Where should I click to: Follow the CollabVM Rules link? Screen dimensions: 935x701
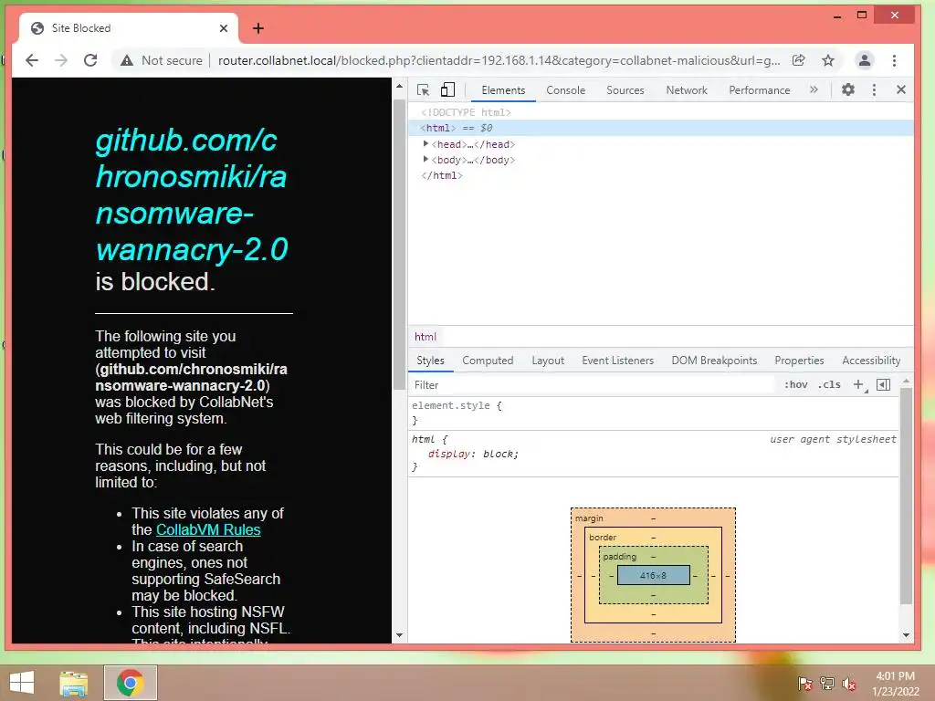(x=208, y=530)
